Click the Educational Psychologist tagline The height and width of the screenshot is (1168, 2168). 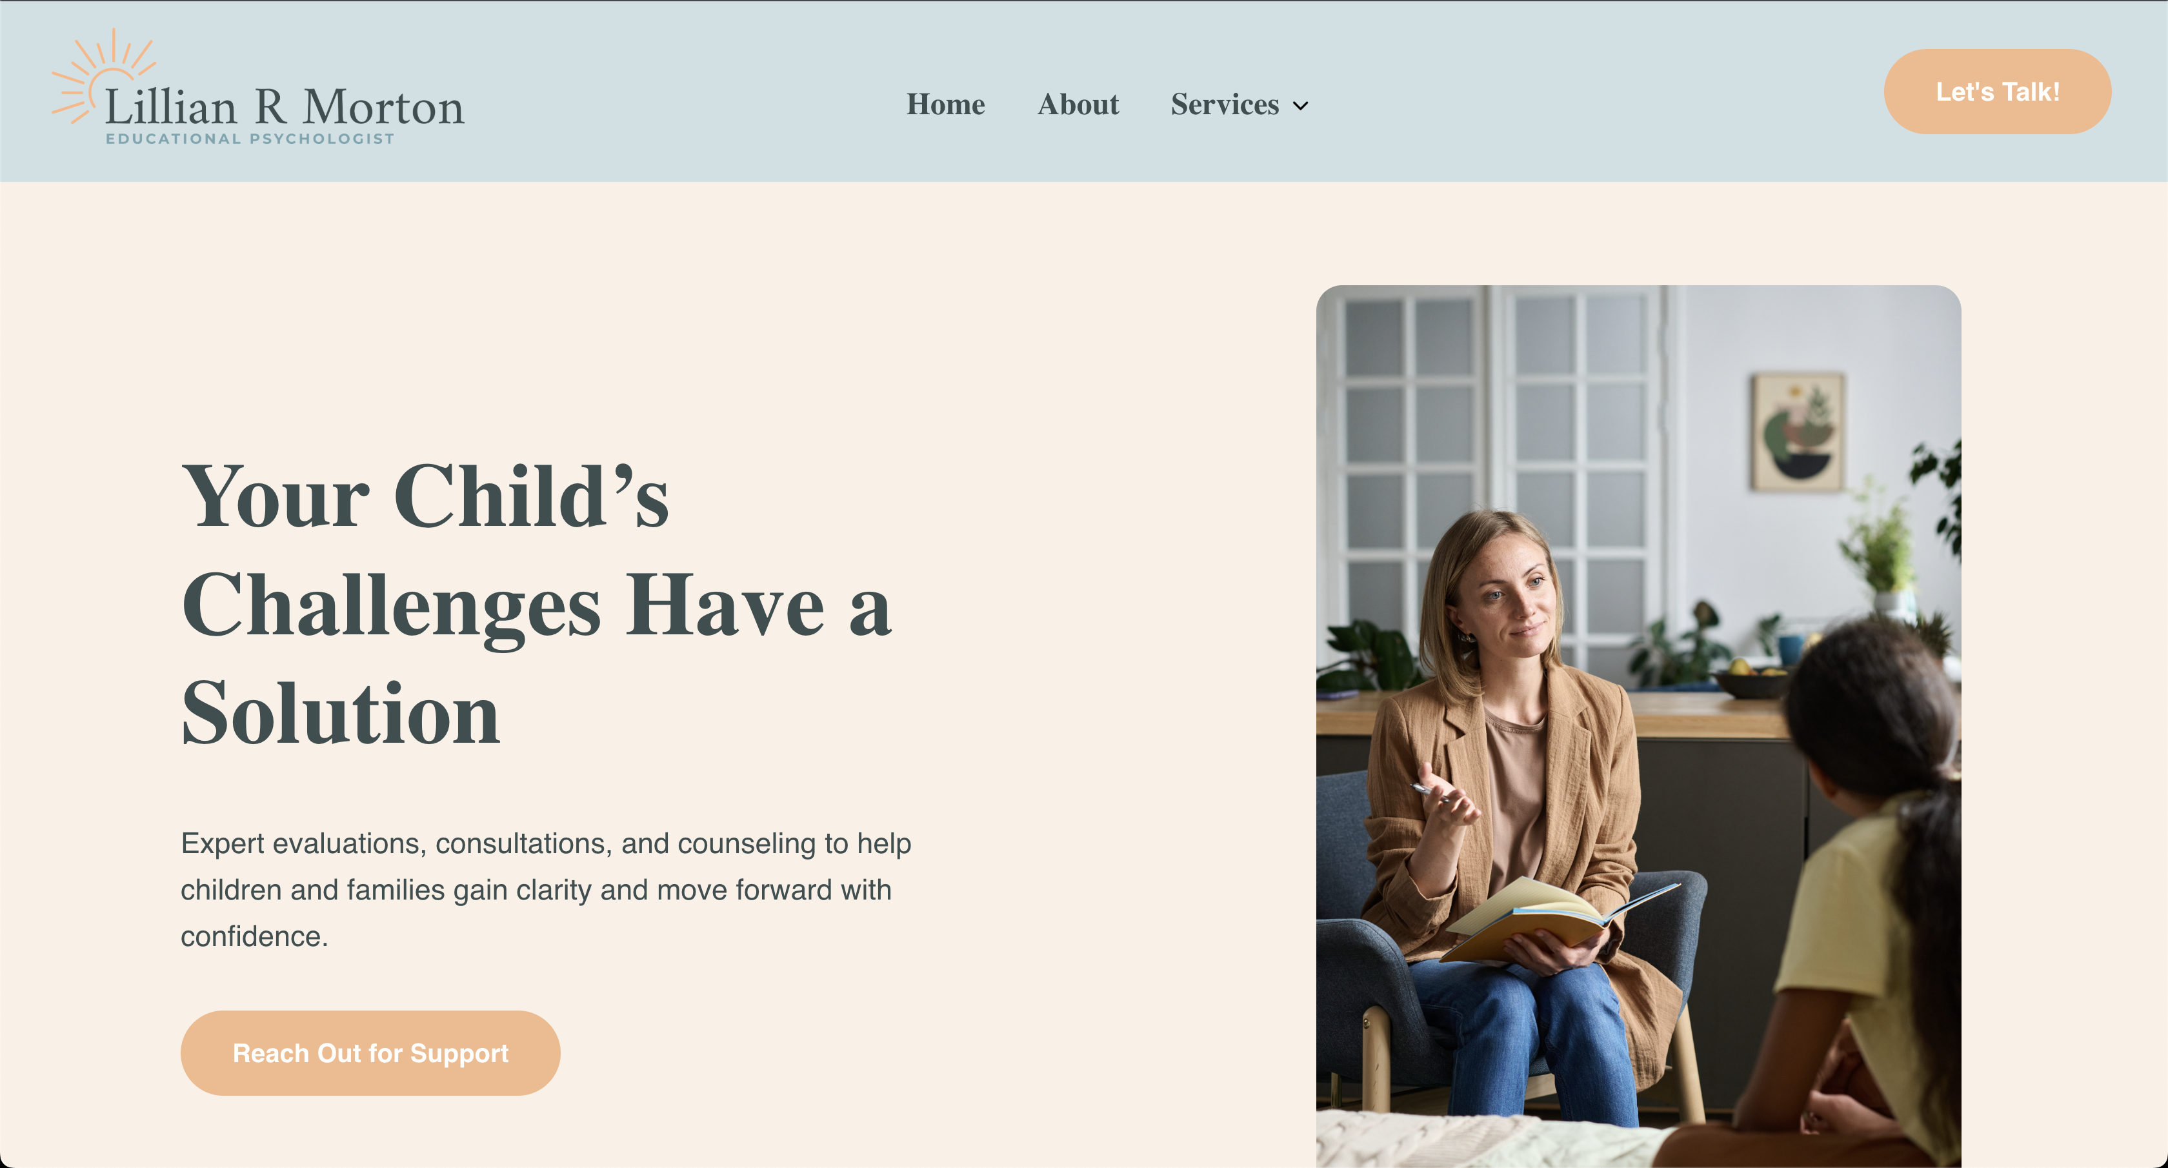[x=250, y=139]
